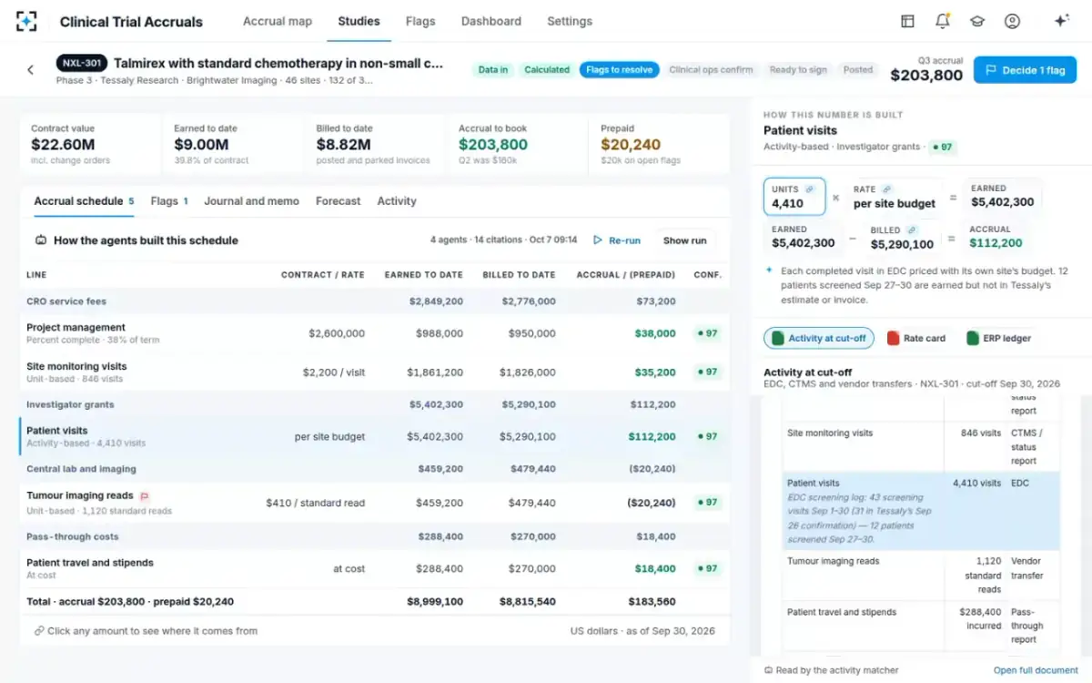Click the Decide 1 flag button
Screen dimensions: 1092x683
[1025, 70]
